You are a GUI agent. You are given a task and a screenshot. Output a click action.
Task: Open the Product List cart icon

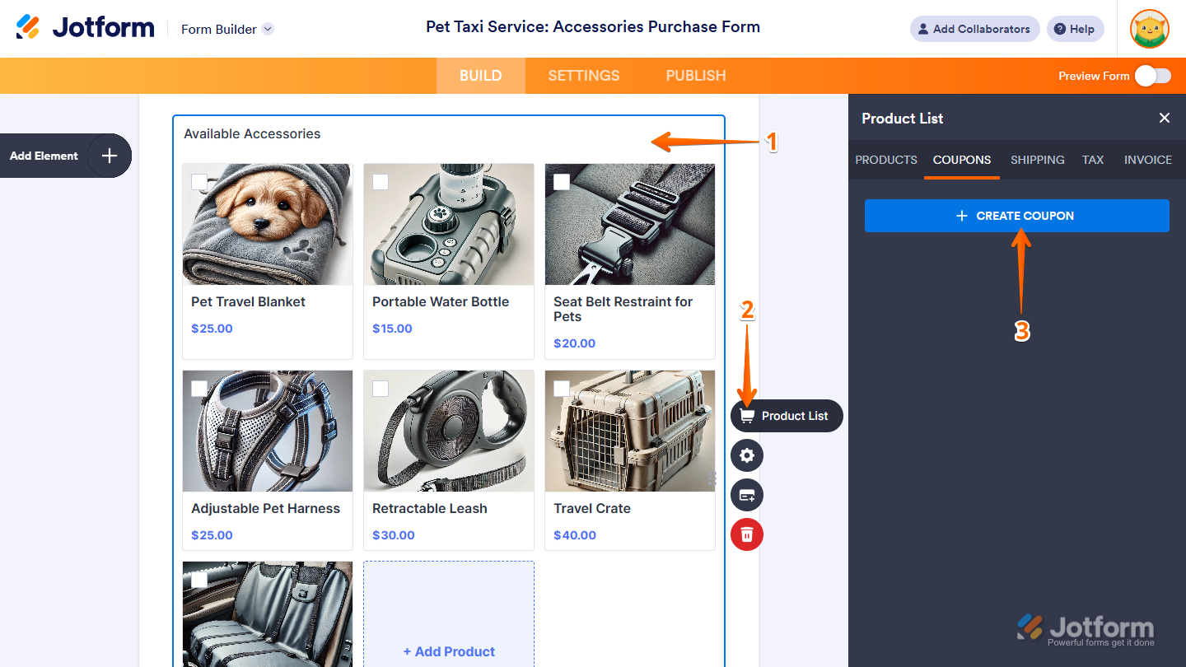(747, 416)
